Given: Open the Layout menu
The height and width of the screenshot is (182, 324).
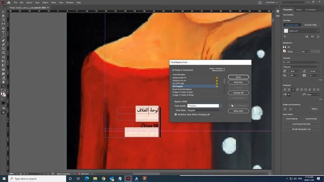Looking at the screenshot, I should pyautogui.click(x=29, y=3).
